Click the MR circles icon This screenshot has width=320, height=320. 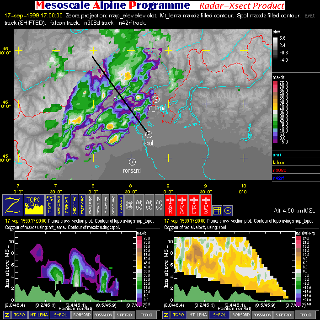point(139,205)
